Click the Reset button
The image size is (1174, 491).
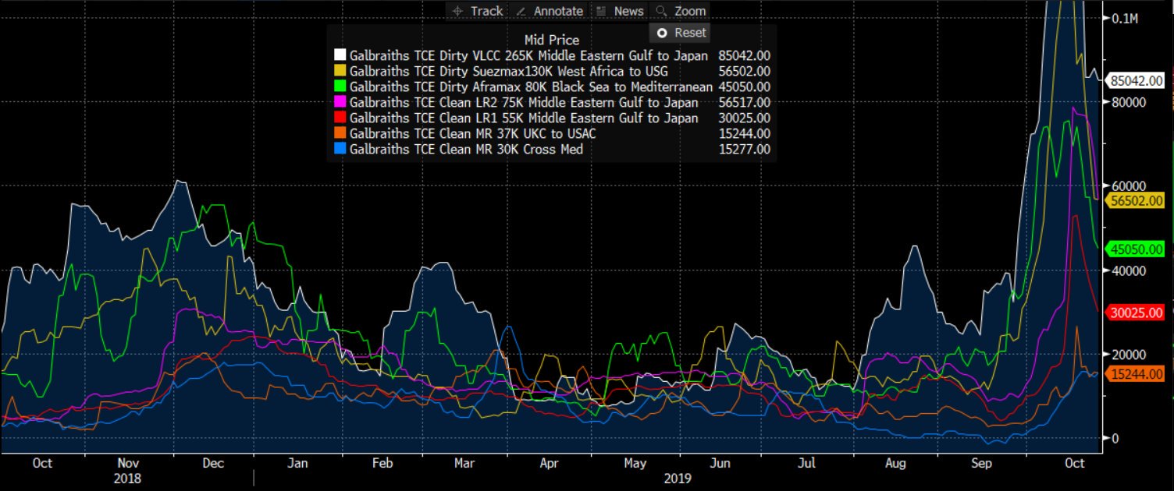[x=681, y=33]
